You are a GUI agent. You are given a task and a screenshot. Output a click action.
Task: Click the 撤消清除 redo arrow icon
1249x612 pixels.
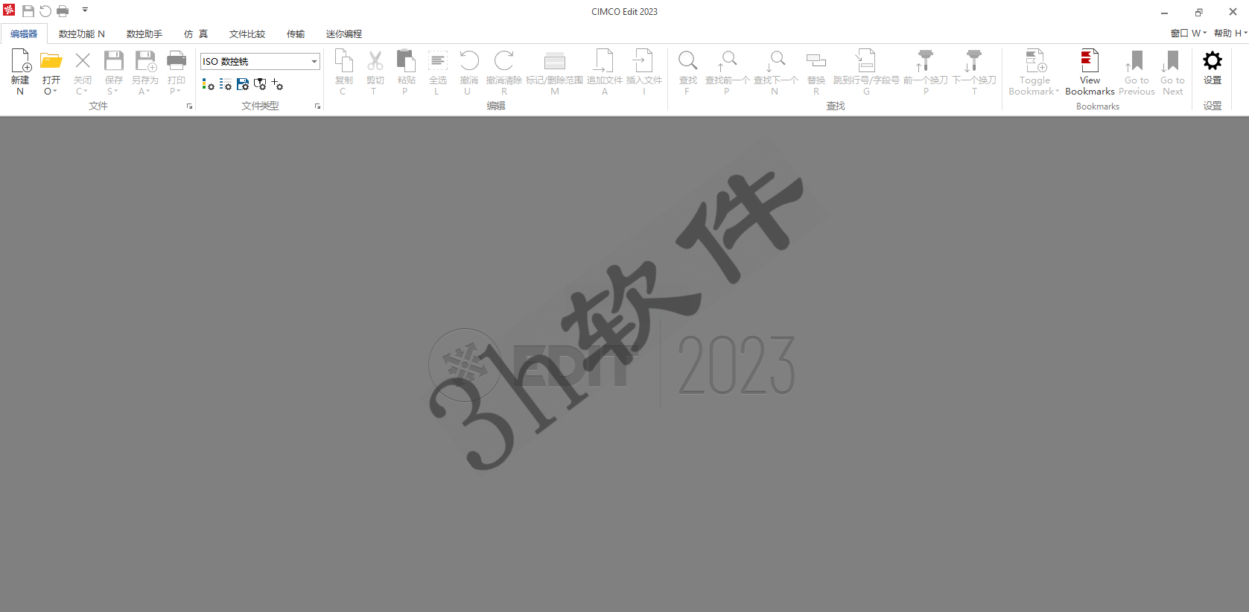point(504,61)
